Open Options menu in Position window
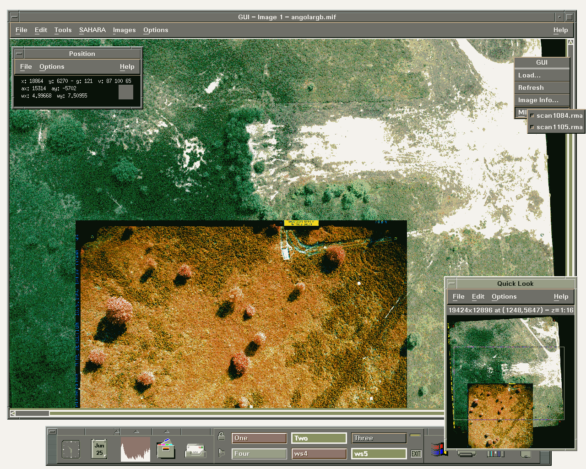The height and width of the screenshot is (469, 586). tap(52, 67)
